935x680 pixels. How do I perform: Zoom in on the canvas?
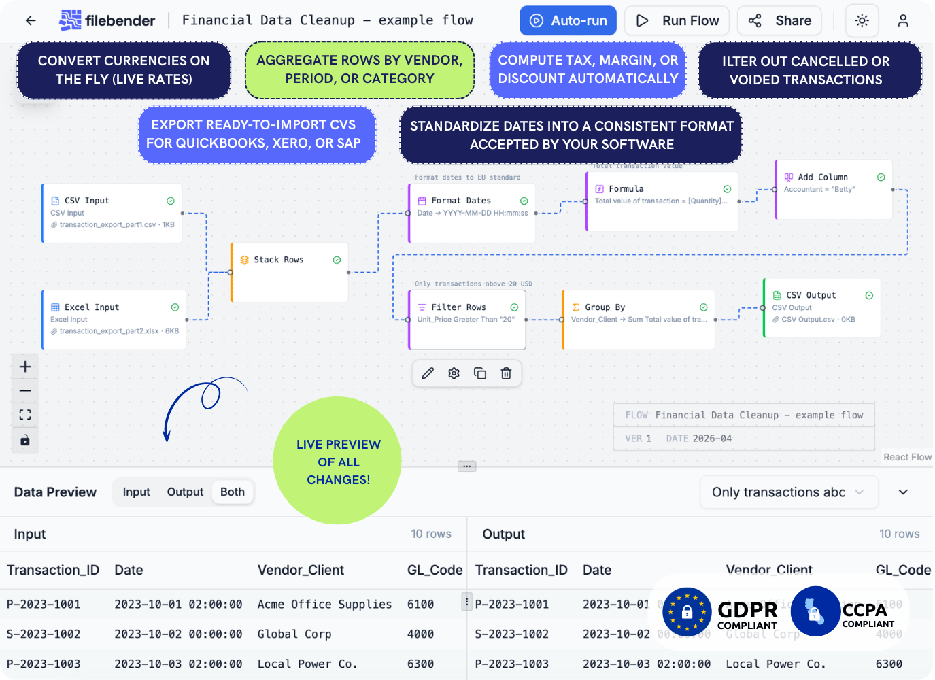point(25,367)
